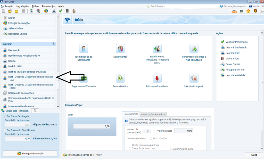Open the Ferramentas menu
The height and width of the screenshot is (159, 264).
(49, 6)
